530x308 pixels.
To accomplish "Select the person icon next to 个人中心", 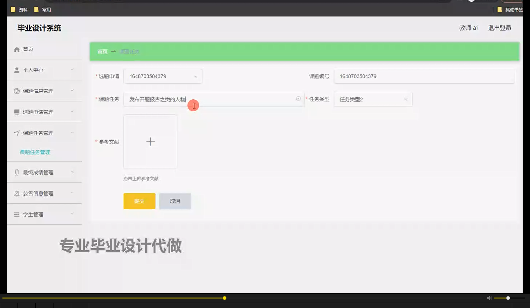I will 16,70.
